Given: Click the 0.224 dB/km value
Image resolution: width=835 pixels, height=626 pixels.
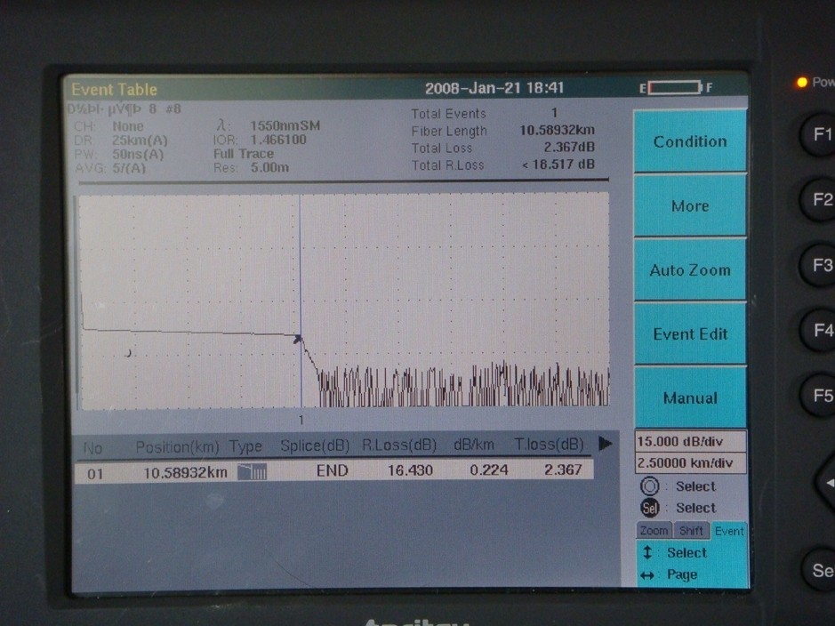Looking at the screenshot, I should (489, 470).
